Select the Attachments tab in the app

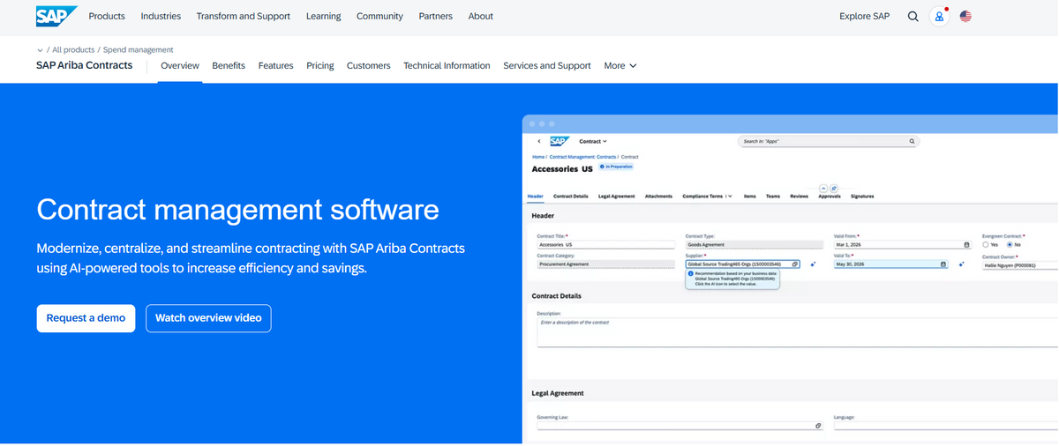click(658, 196)
